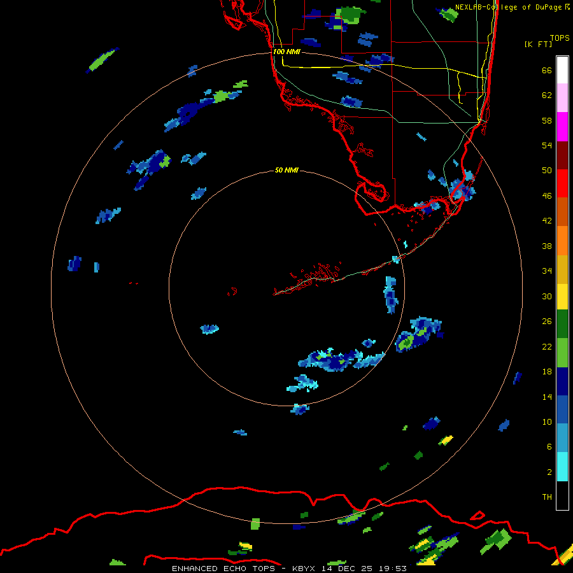Click the white swatch in the tops legend

tap(562, 70)
